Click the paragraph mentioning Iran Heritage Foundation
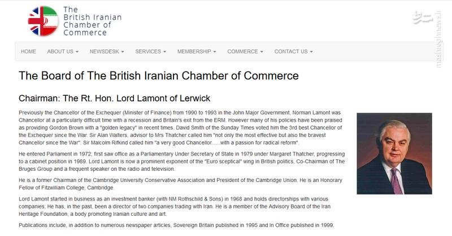This screenshot has height=236, width=452. (175, 206)
